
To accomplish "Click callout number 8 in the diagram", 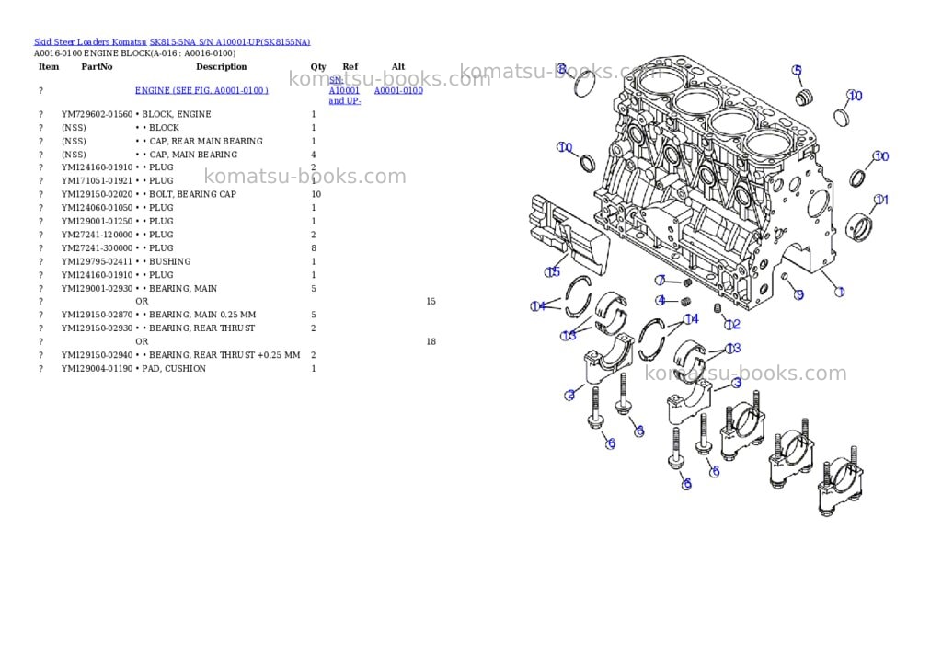I will [562, 69].
